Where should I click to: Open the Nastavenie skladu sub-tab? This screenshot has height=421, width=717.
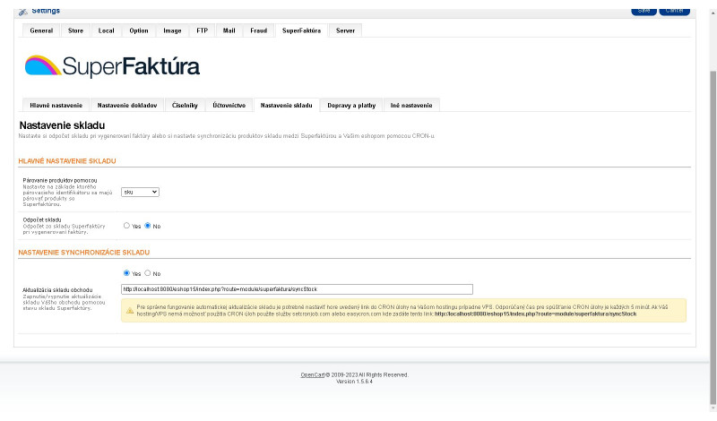click(286, 105)
